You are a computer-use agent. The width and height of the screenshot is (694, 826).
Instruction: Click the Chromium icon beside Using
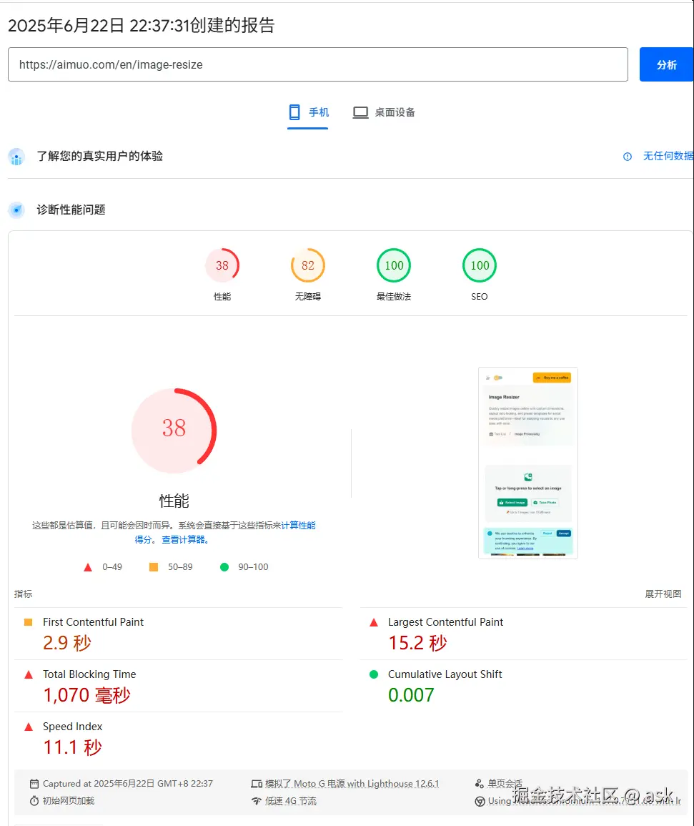click(x=480, y=801)
